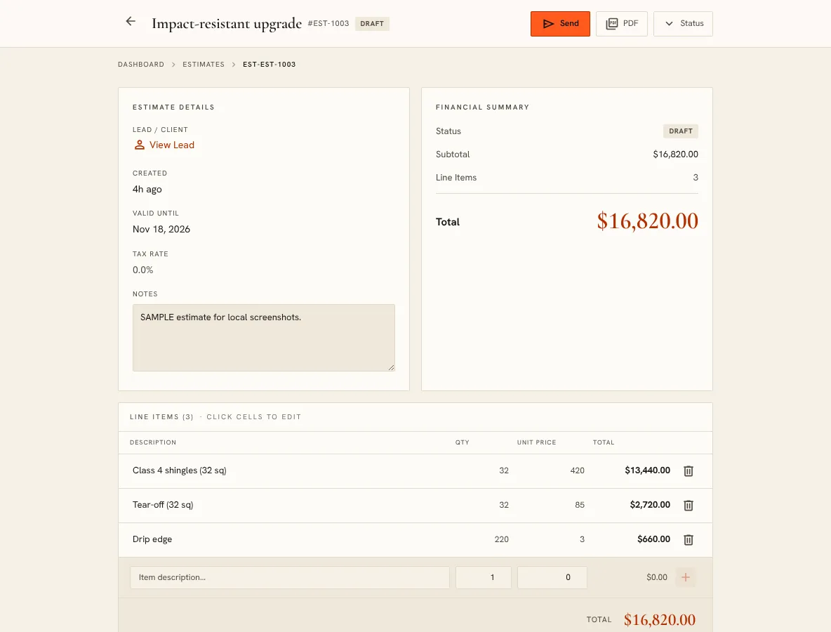
Task: Send the estimate
Action: 560,24
